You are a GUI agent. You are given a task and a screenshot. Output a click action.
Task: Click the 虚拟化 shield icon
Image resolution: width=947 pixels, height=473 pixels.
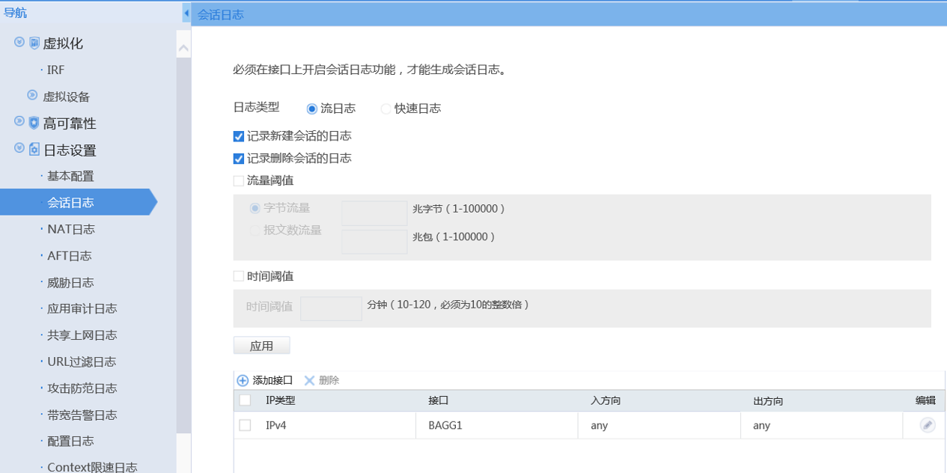(x=34, y=43)
